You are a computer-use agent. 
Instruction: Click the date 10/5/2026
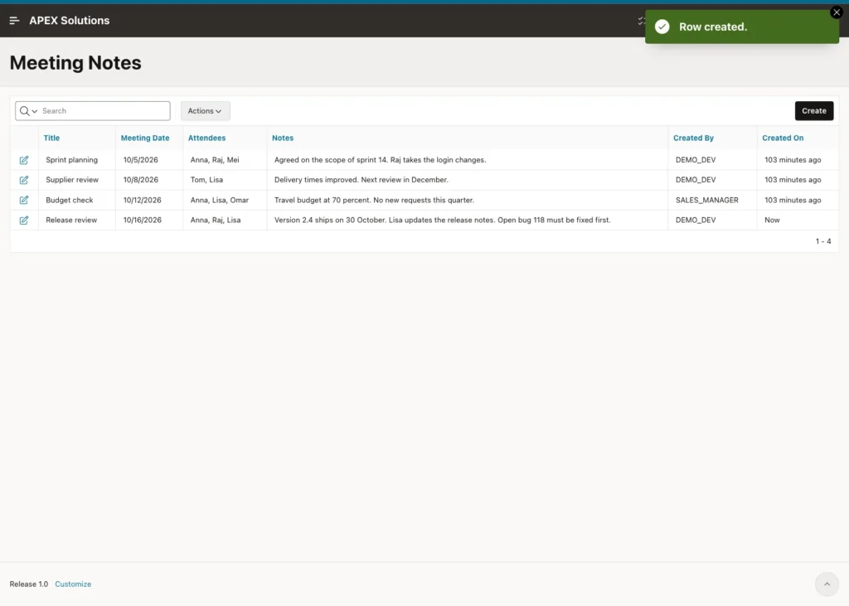point(141,160)
